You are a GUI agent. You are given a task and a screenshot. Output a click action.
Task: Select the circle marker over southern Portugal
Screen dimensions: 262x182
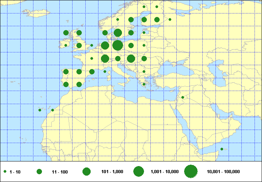pyautogui.click(x=66, y=84)
